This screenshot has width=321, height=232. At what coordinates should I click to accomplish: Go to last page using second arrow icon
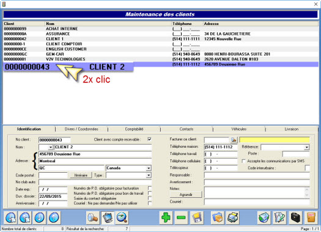(x=25, y=217)
